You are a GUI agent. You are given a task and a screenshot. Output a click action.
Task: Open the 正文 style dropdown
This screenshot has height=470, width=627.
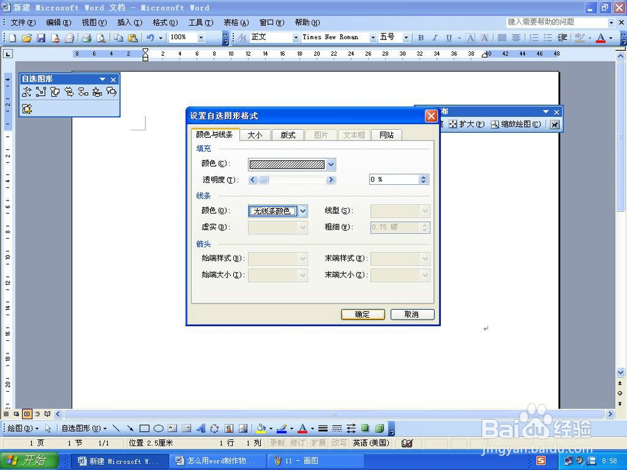pyautogui.click(x=296, y=38)
